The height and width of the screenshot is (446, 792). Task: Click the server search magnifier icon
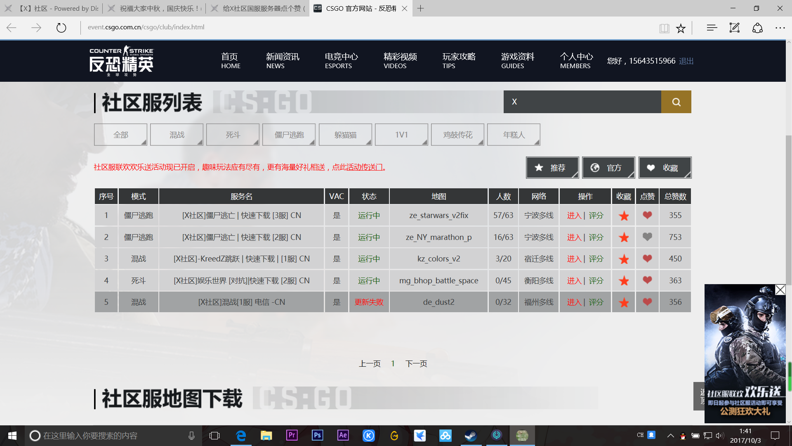pyautogui.click(x=676, y=102)
